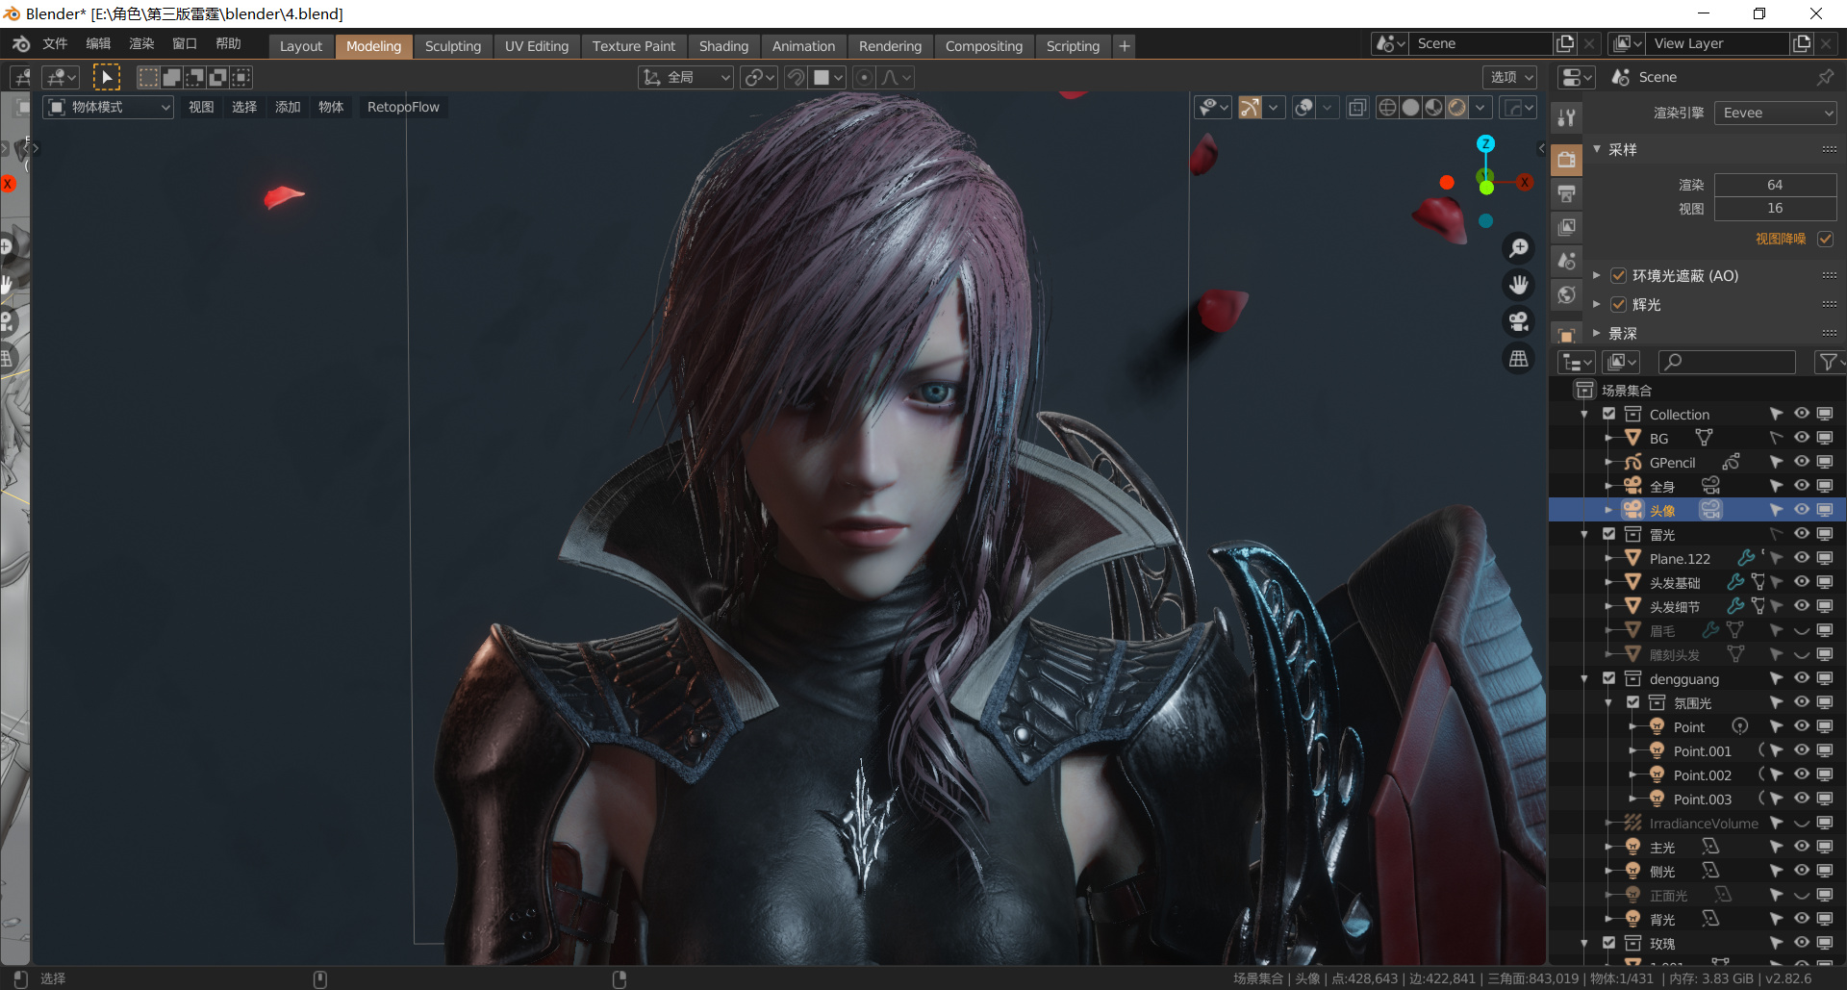Select rendered viewport shading

pos(1457,107)
